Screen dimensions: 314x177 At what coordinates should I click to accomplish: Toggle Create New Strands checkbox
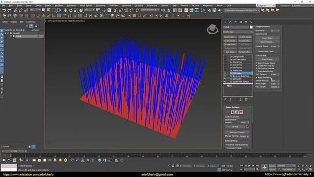point(257,65)
